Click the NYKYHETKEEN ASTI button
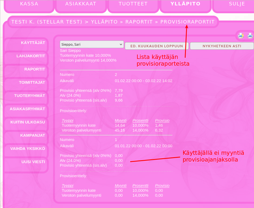The image size is (254, 208). coord(222,46)
